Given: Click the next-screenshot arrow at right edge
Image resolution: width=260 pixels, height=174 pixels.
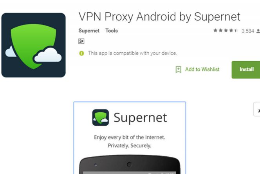Looking at the screenshot, I should [257, 109].
